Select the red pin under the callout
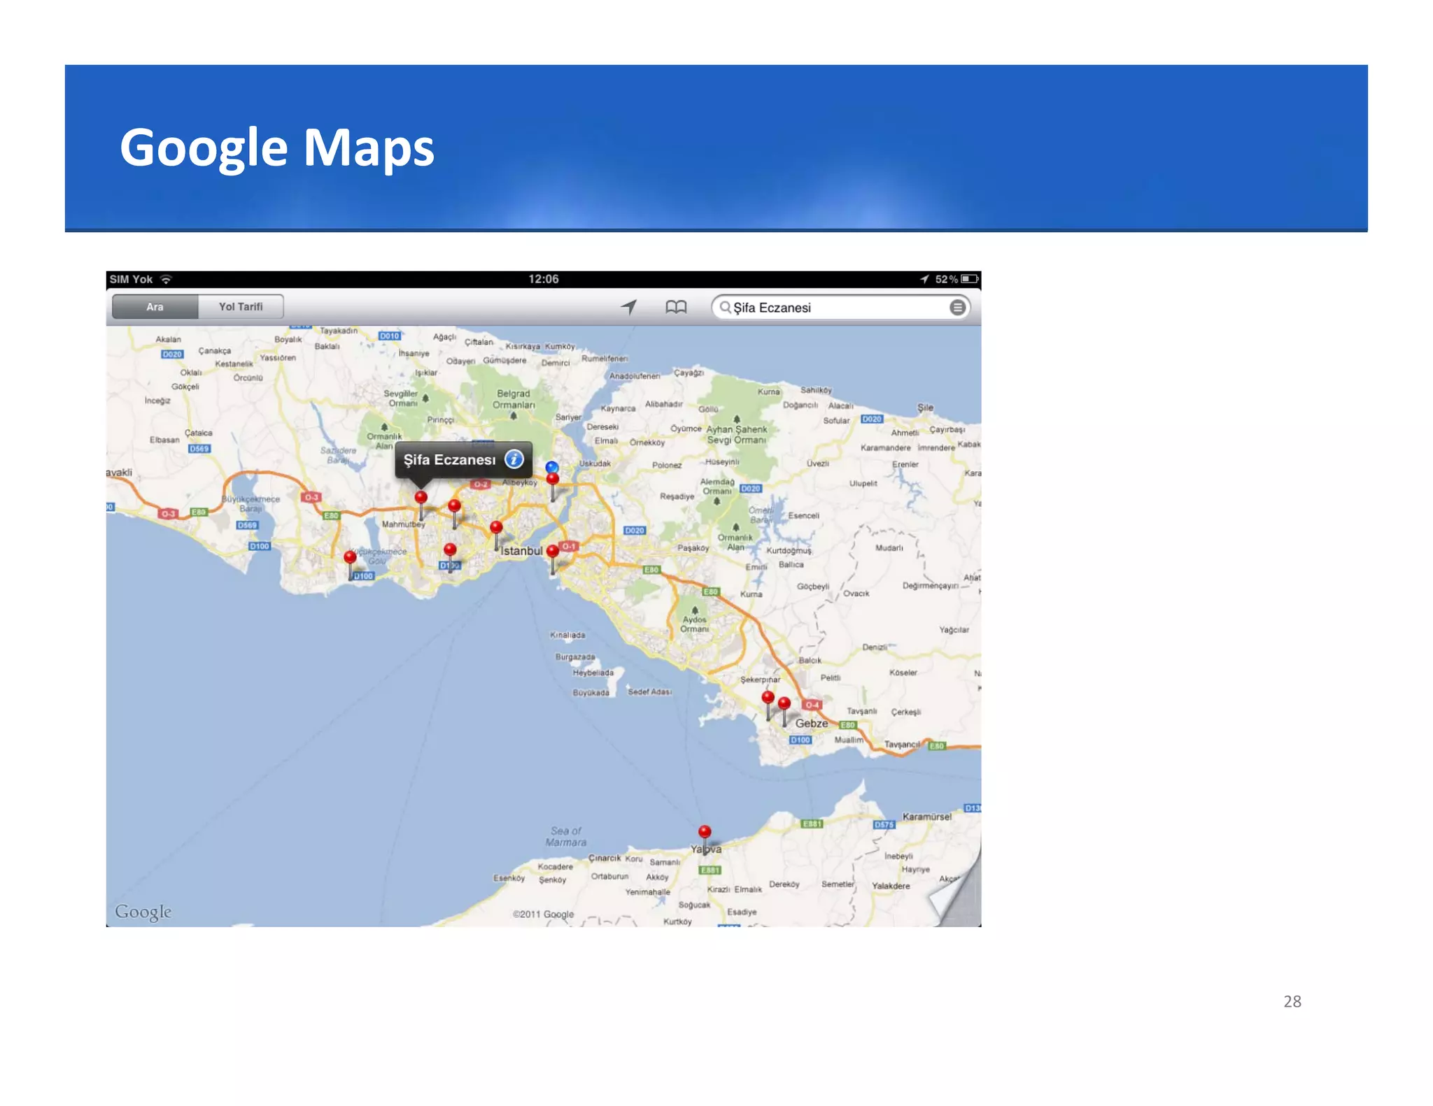 [x=421, y=498]
